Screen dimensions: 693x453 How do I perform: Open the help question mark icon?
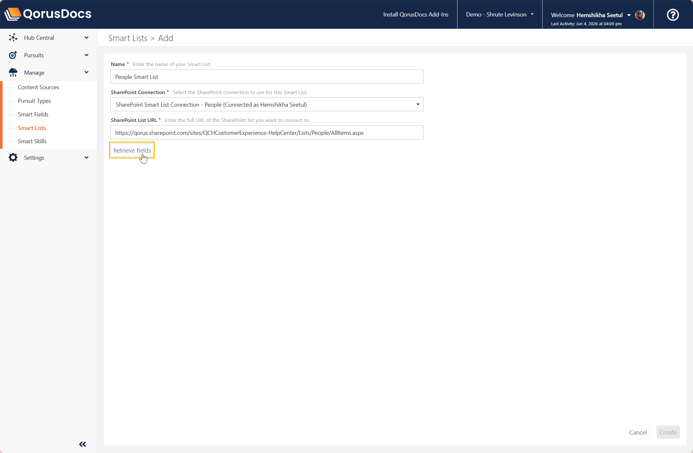click(673, 15)
